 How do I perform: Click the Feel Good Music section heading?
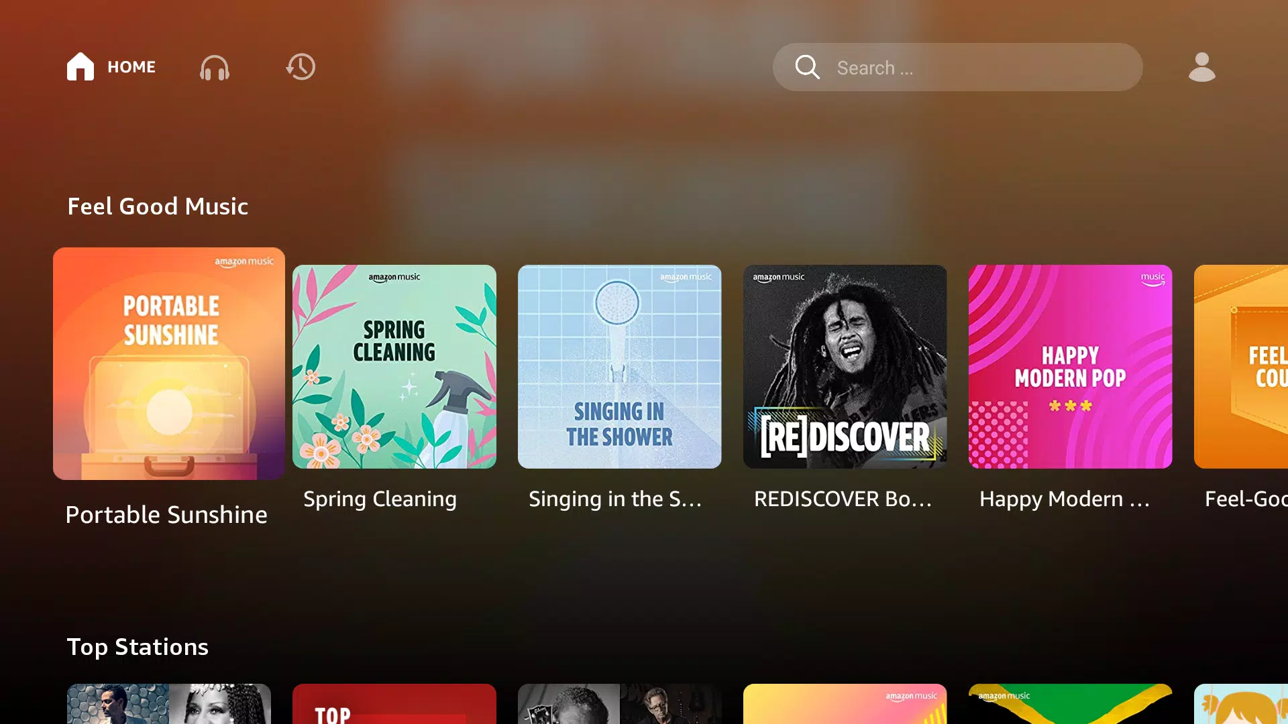[x=158, y=205]
